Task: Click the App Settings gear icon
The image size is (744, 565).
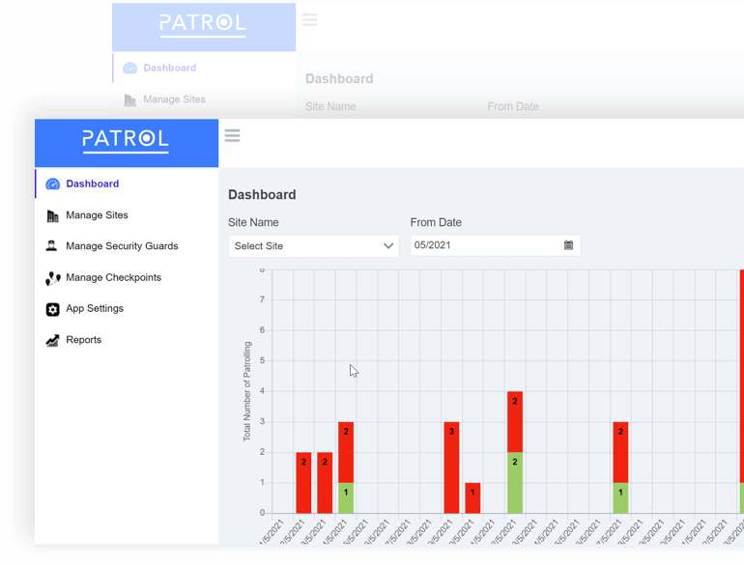Action: (x=53, y=309)
